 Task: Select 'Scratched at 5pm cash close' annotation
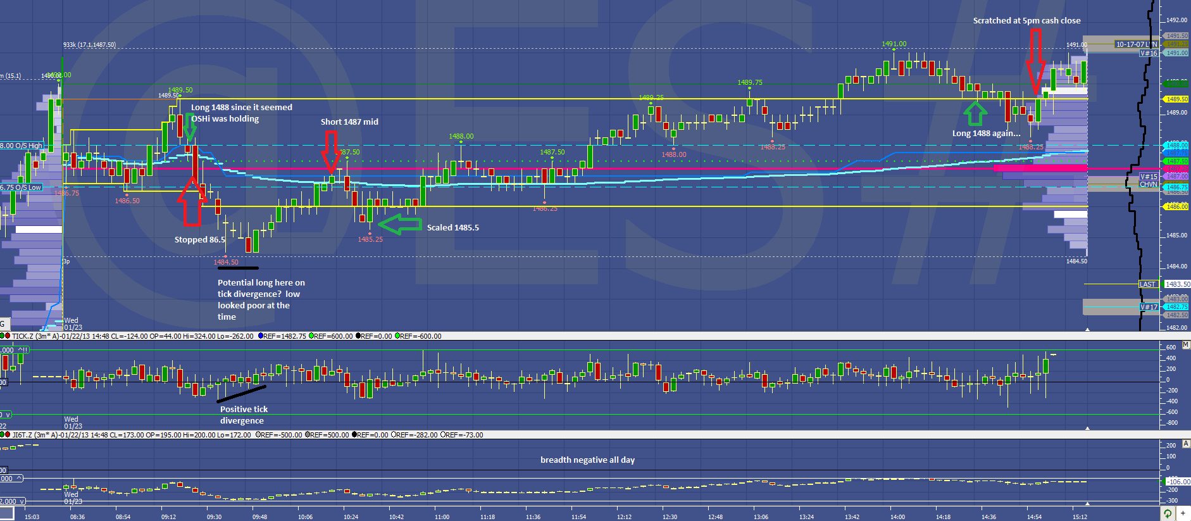(x=1026, y=21)
